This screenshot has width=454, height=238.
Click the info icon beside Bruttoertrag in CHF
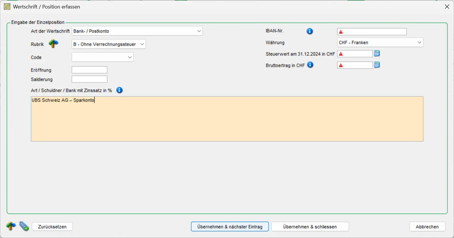[310, 65]
